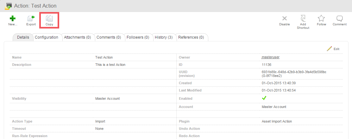The image size is (352, 139).
Task: Export this action using the Export icon
Action: point(31,19)
